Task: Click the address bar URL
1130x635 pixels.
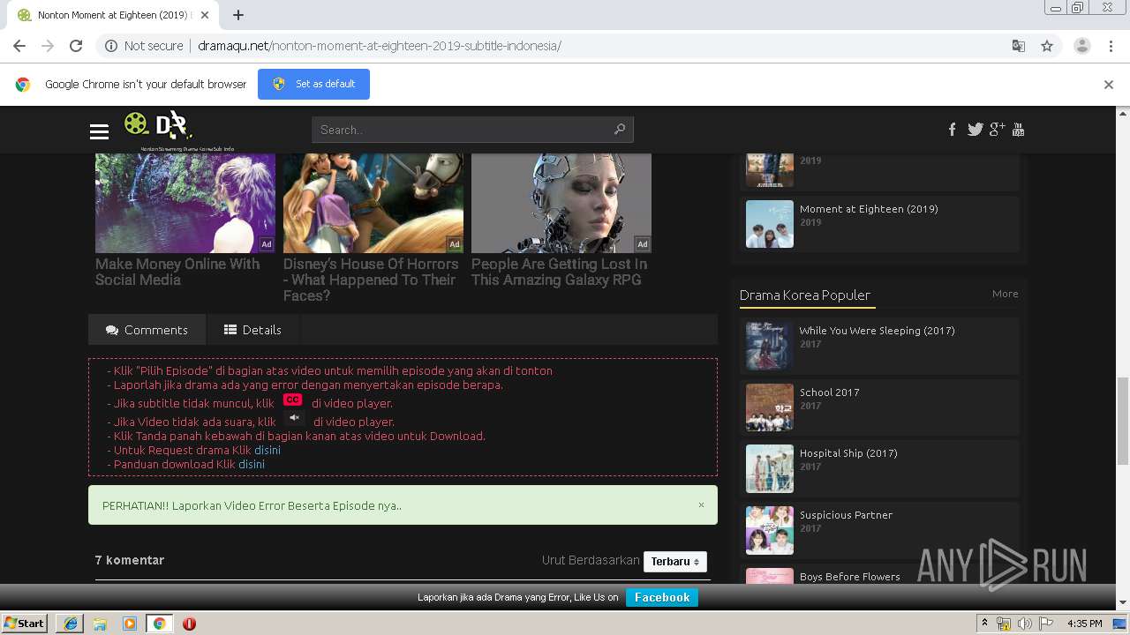Action: [x=380, y=46]
